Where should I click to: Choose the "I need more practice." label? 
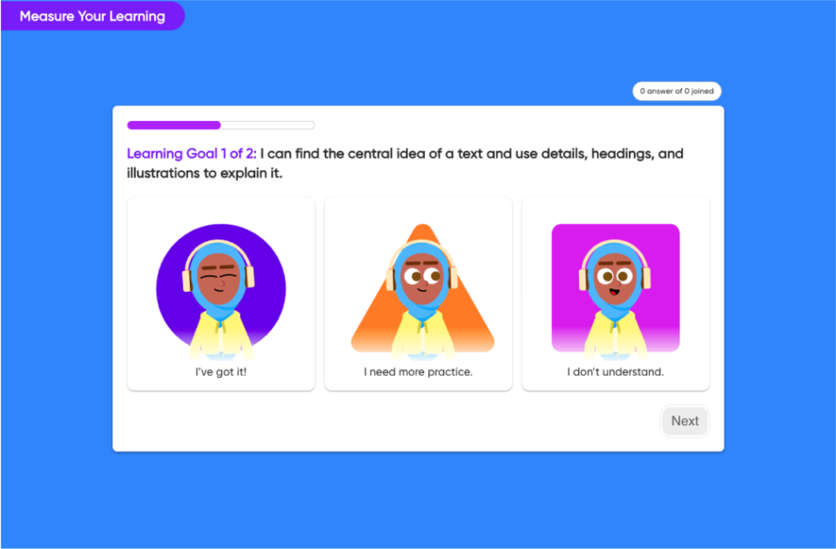[418, 372]
